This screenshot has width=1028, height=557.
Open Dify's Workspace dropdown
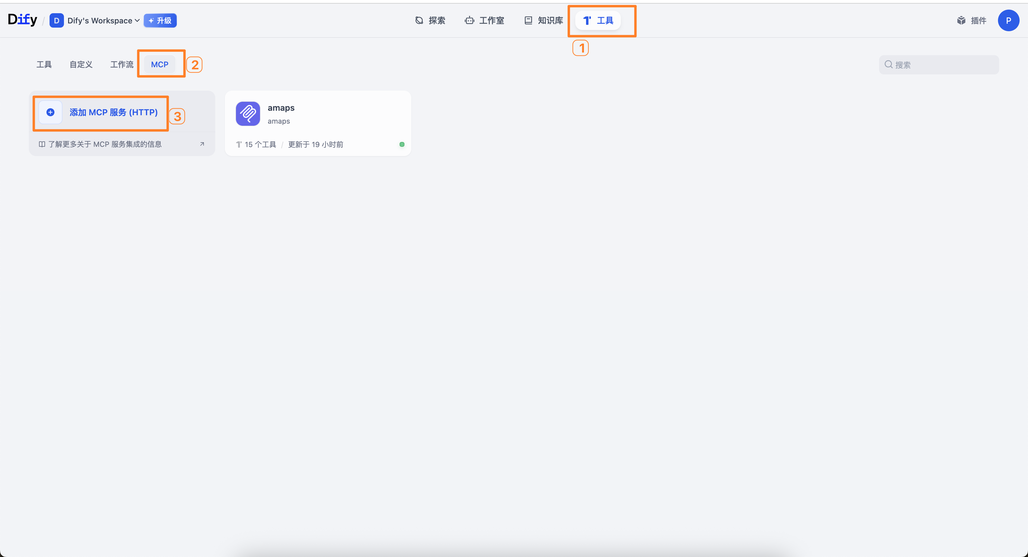[x=103, y=20]
